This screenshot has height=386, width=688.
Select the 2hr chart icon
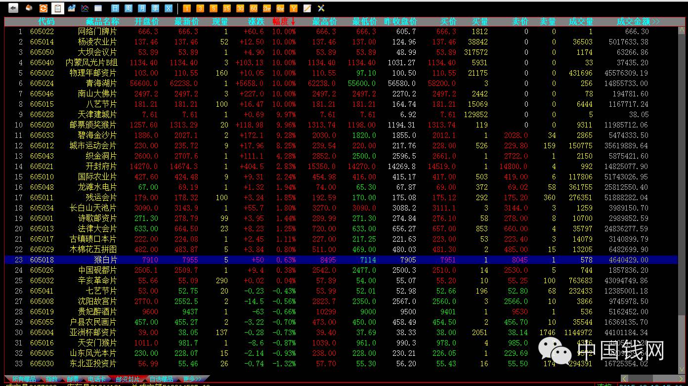(267, 8)
